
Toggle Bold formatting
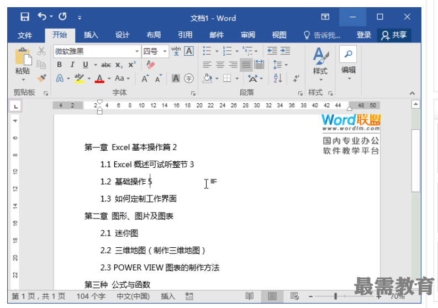pyautogui.click(x=59, y=65)
